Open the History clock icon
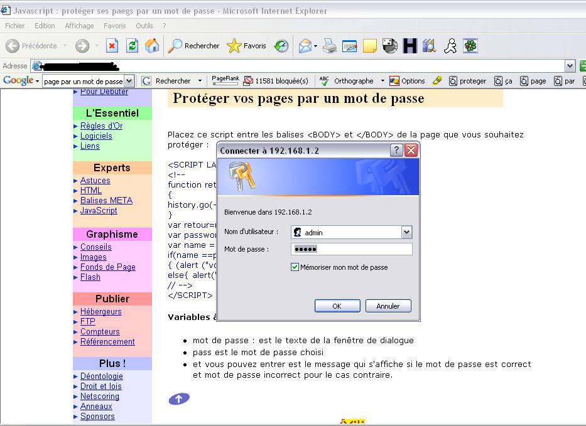This screenshot has height=426, width=586. (x=281, y=46)
